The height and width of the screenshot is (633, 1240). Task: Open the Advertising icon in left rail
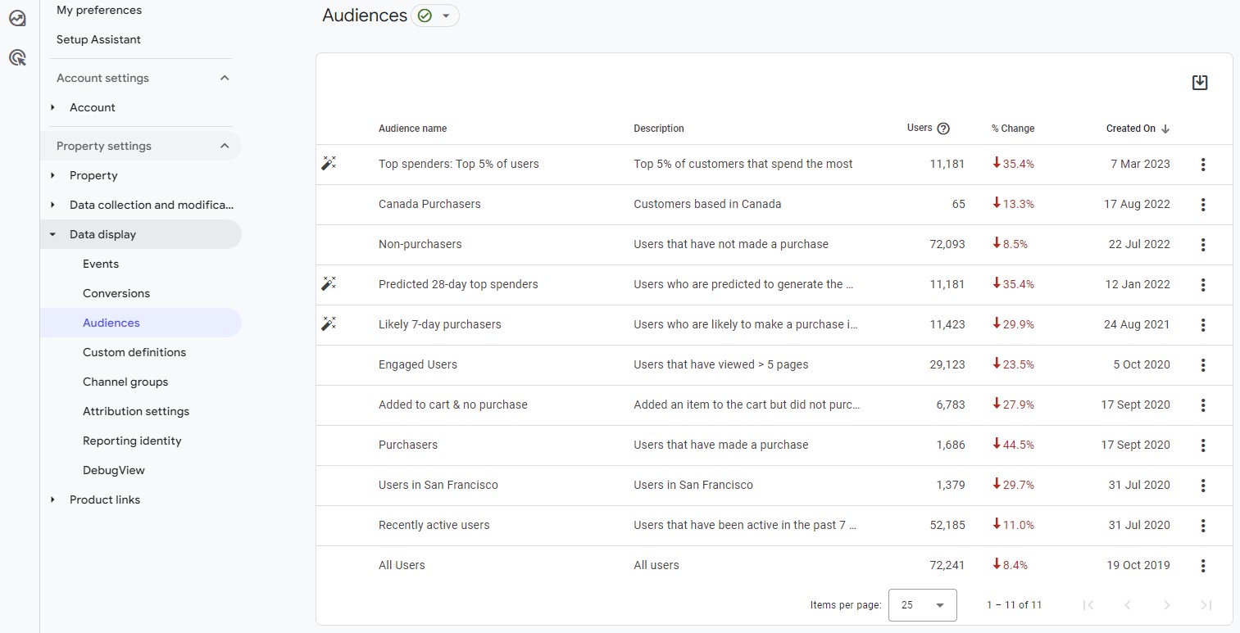[x=17, y=57]
